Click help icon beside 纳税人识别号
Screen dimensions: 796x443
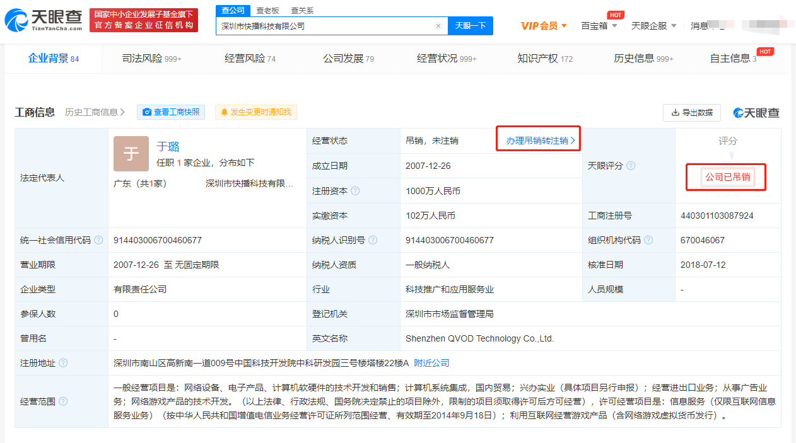click(x=373, y=240)
